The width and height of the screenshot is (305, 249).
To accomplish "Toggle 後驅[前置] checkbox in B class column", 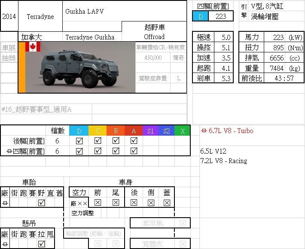I will [x=116, y=140].
